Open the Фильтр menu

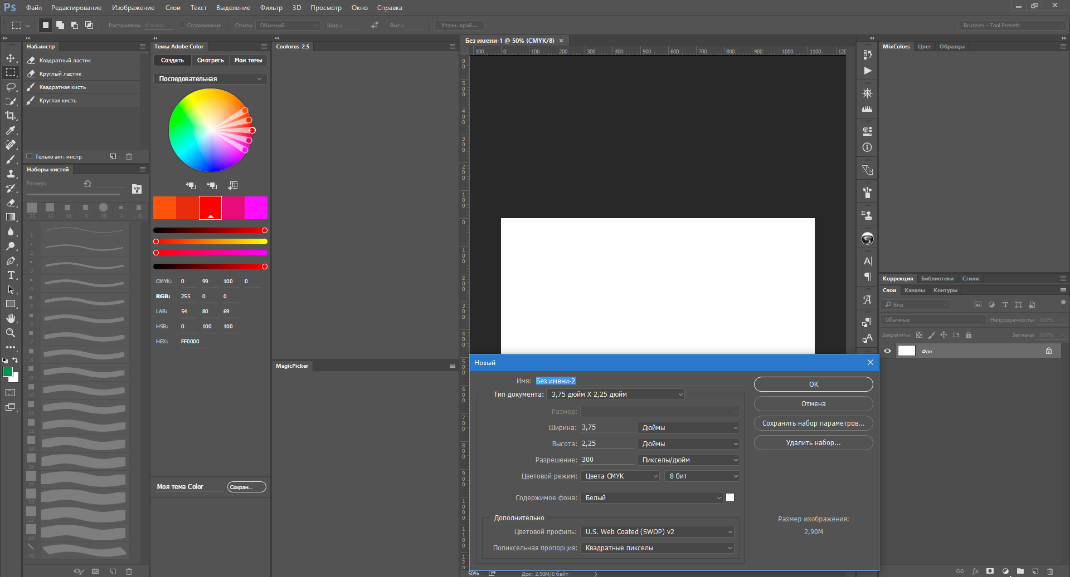[271, 8]
